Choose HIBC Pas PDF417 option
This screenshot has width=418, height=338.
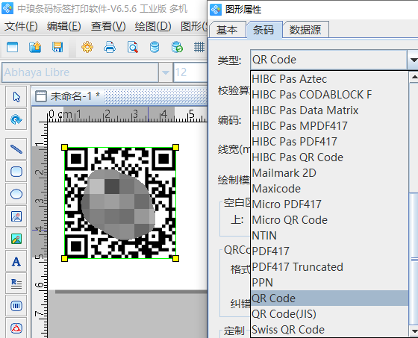[x=329, y=142]
